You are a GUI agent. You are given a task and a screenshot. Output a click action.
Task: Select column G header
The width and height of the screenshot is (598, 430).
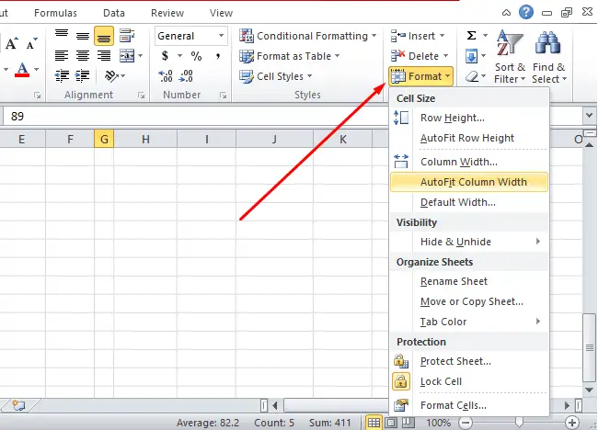pyautogui.click(x=104, y=139)
